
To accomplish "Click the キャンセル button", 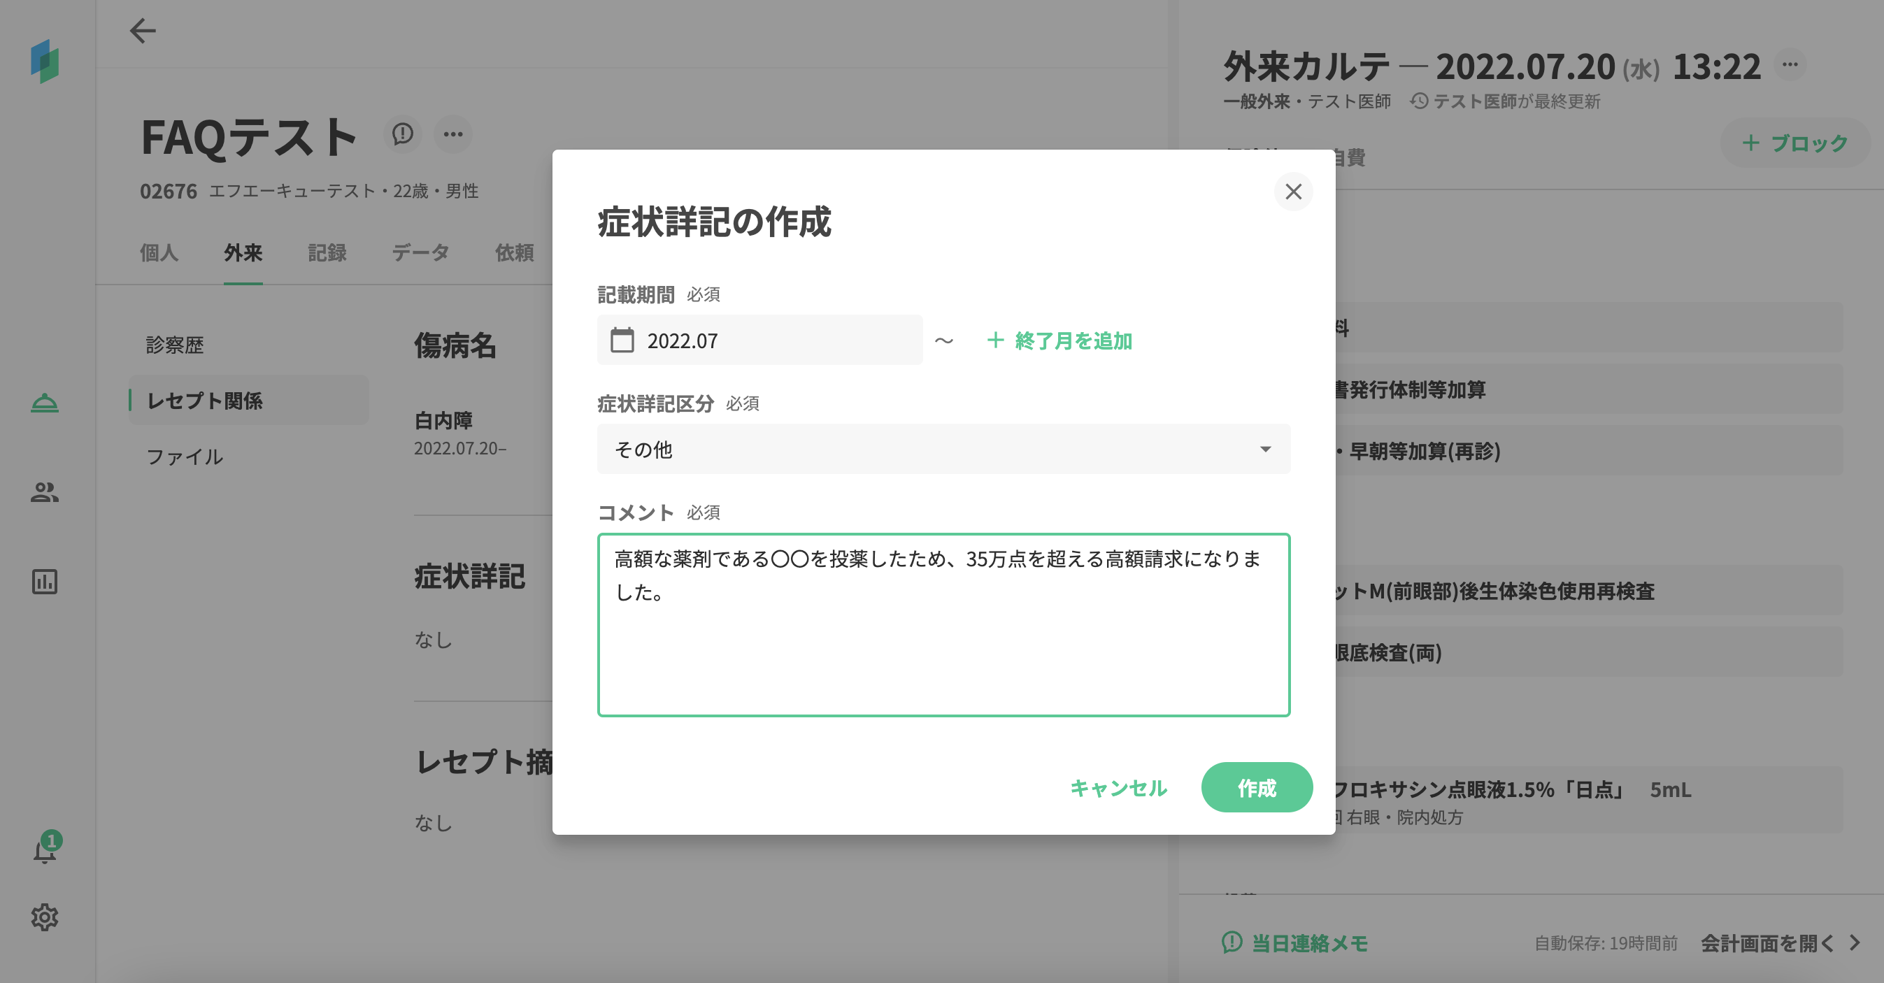I will tap(1118, 788).
